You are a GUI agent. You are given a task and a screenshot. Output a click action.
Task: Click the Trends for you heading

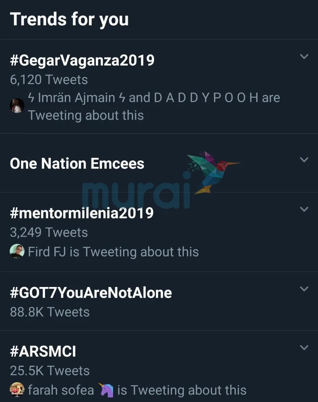(x=69, y=19)
